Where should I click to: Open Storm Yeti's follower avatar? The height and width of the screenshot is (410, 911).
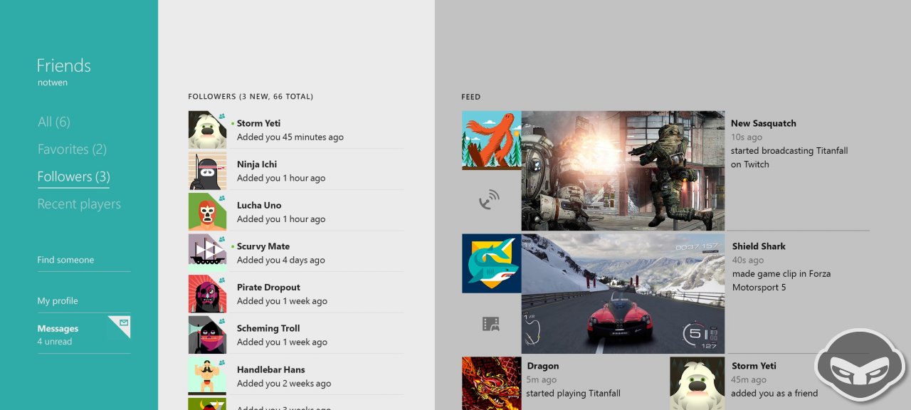[207, 130]
